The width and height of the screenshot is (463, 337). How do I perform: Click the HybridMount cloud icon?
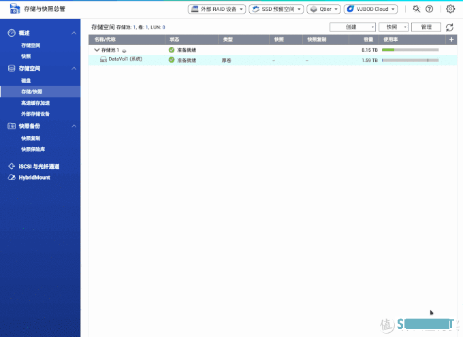[x=12, y=177]
